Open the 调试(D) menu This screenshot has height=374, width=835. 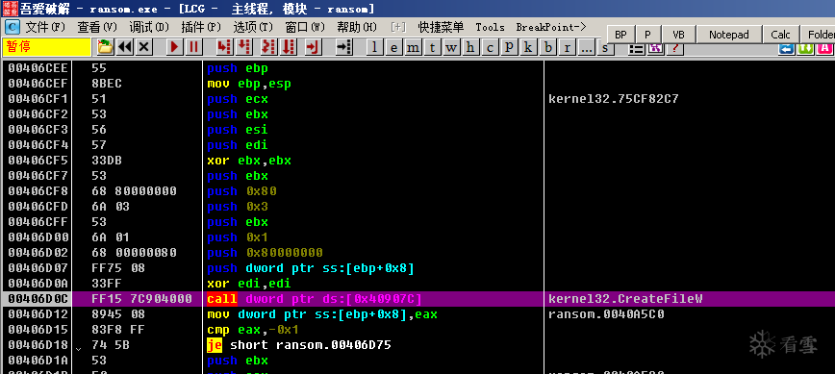pos(149,27)
